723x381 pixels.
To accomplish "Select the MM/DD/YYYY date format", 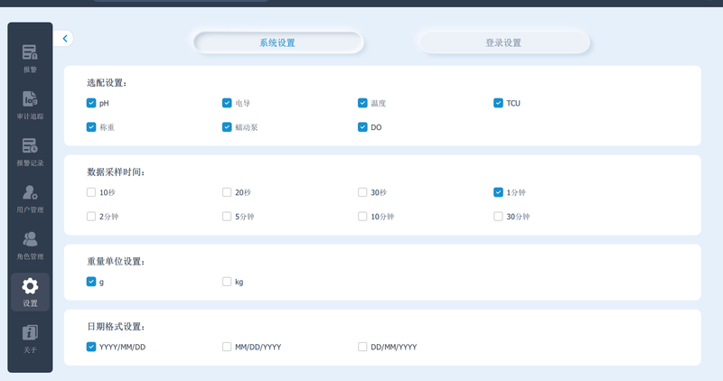I will [x=227, y=347].
